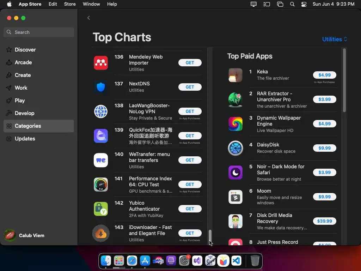Image resolution: width=361 pixels, height=271 pixels.
Task: Select Develop in the sidebar
Action: (39, 113)
